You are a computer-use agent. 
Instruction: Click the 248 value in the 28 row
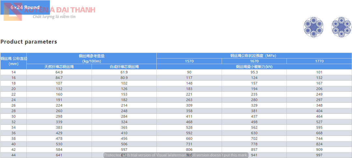coord(124,111)
